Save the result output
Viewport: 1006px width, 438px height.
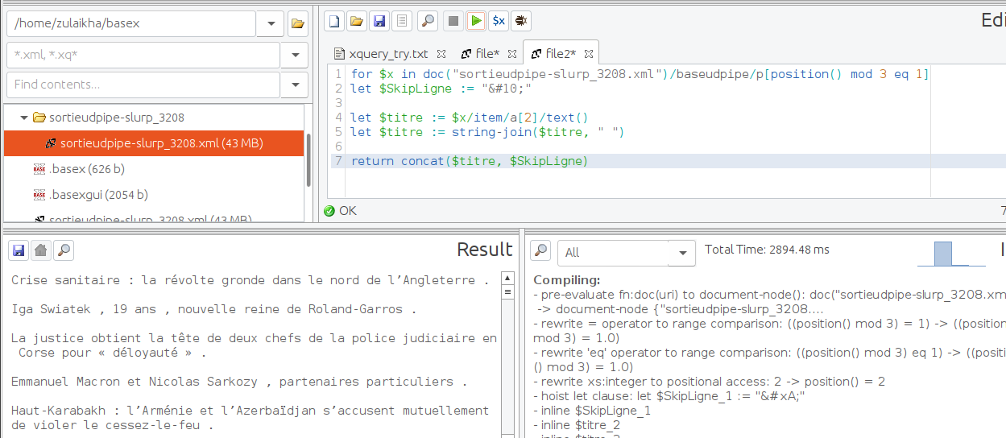pyautogui.click(x=18, y=250)
